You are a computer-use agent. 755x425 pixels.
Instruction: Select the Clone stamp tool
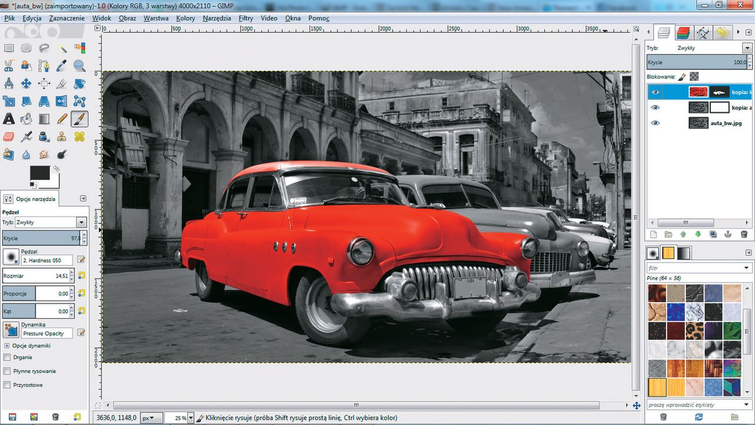(62, 137)
